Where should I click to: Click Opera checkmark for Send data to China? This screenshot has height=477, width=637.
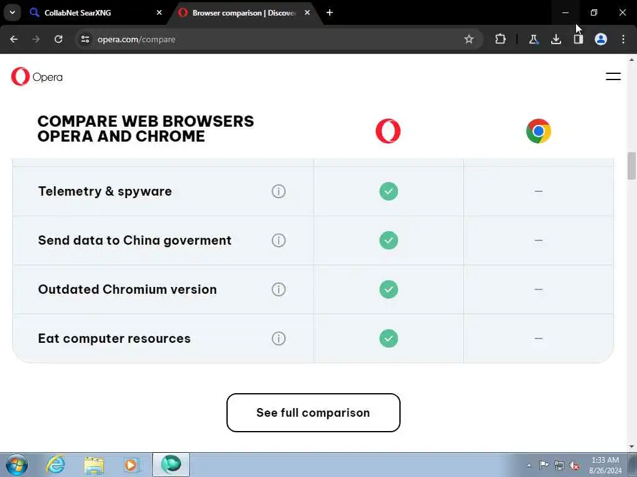(388, 240)
